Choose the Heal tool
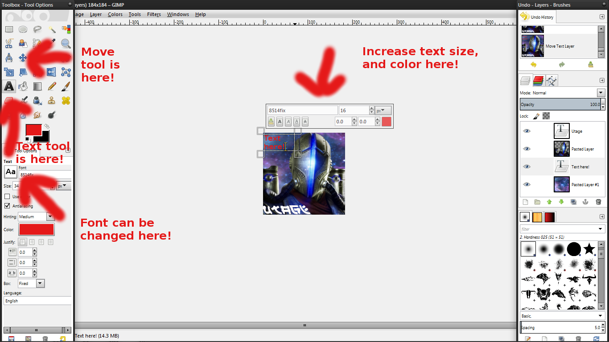Viewport: 609px width, 342px height. (66, 101)
